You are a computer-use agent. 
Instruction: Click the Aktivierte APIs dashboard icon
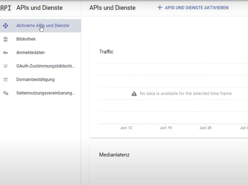click(6, 26)
